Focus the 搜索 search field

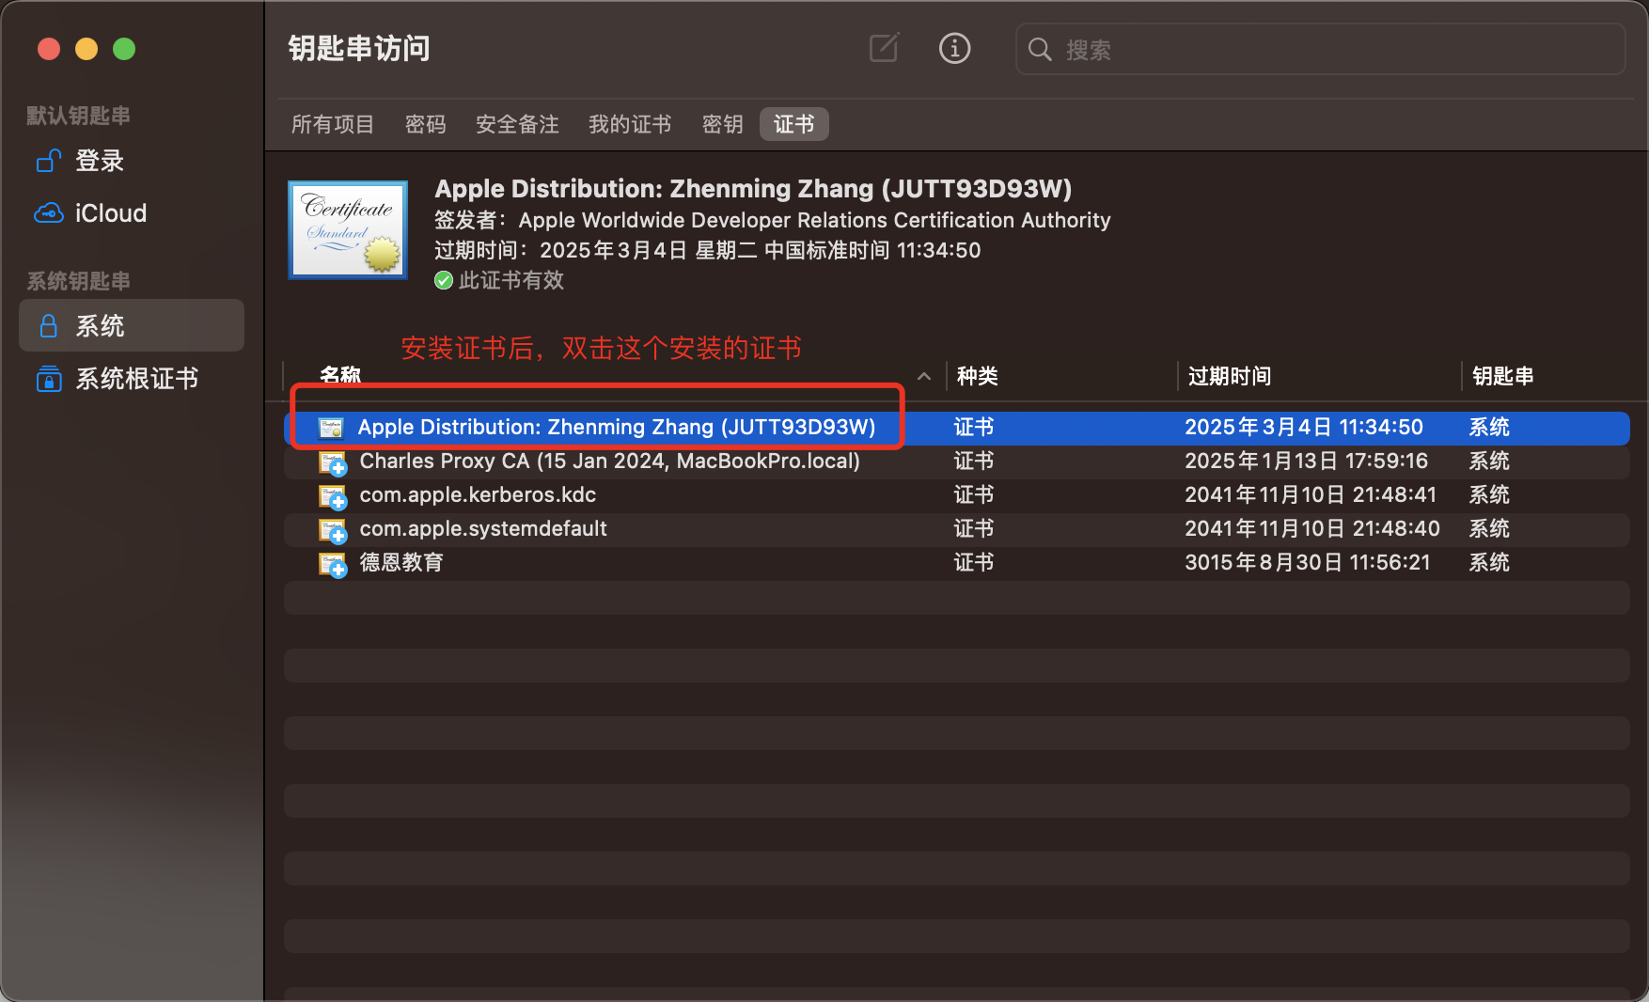pos(1320,49)
